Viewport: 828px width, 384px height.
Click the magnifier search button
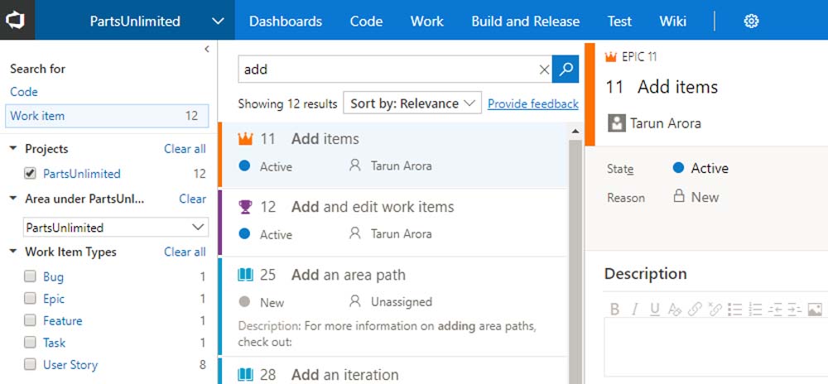tap(566, 70)
